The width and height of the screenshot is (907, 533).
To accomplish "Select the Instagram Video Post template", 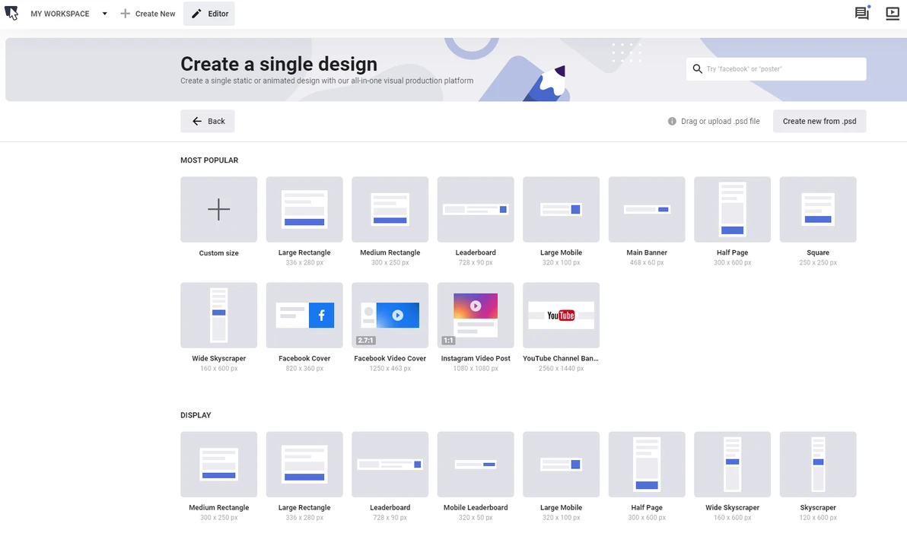I will [476, 316].
